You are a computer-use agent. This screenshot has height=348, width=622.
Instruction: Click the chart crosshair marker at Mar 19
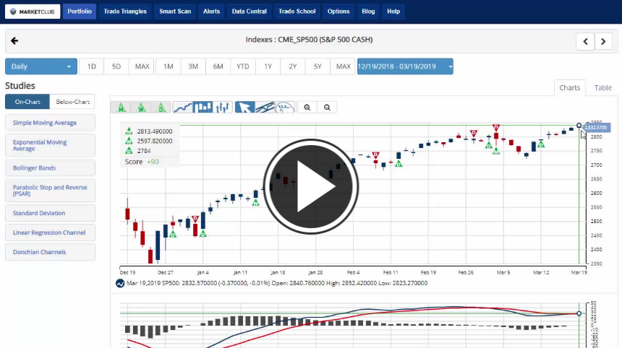coord(579,126)
